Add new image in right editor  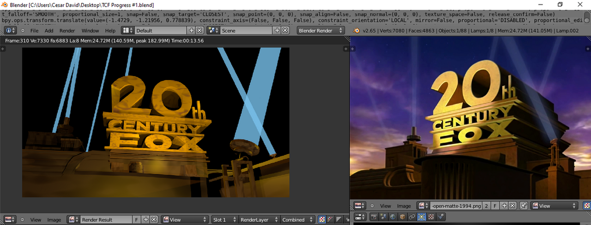pos(504,206)
